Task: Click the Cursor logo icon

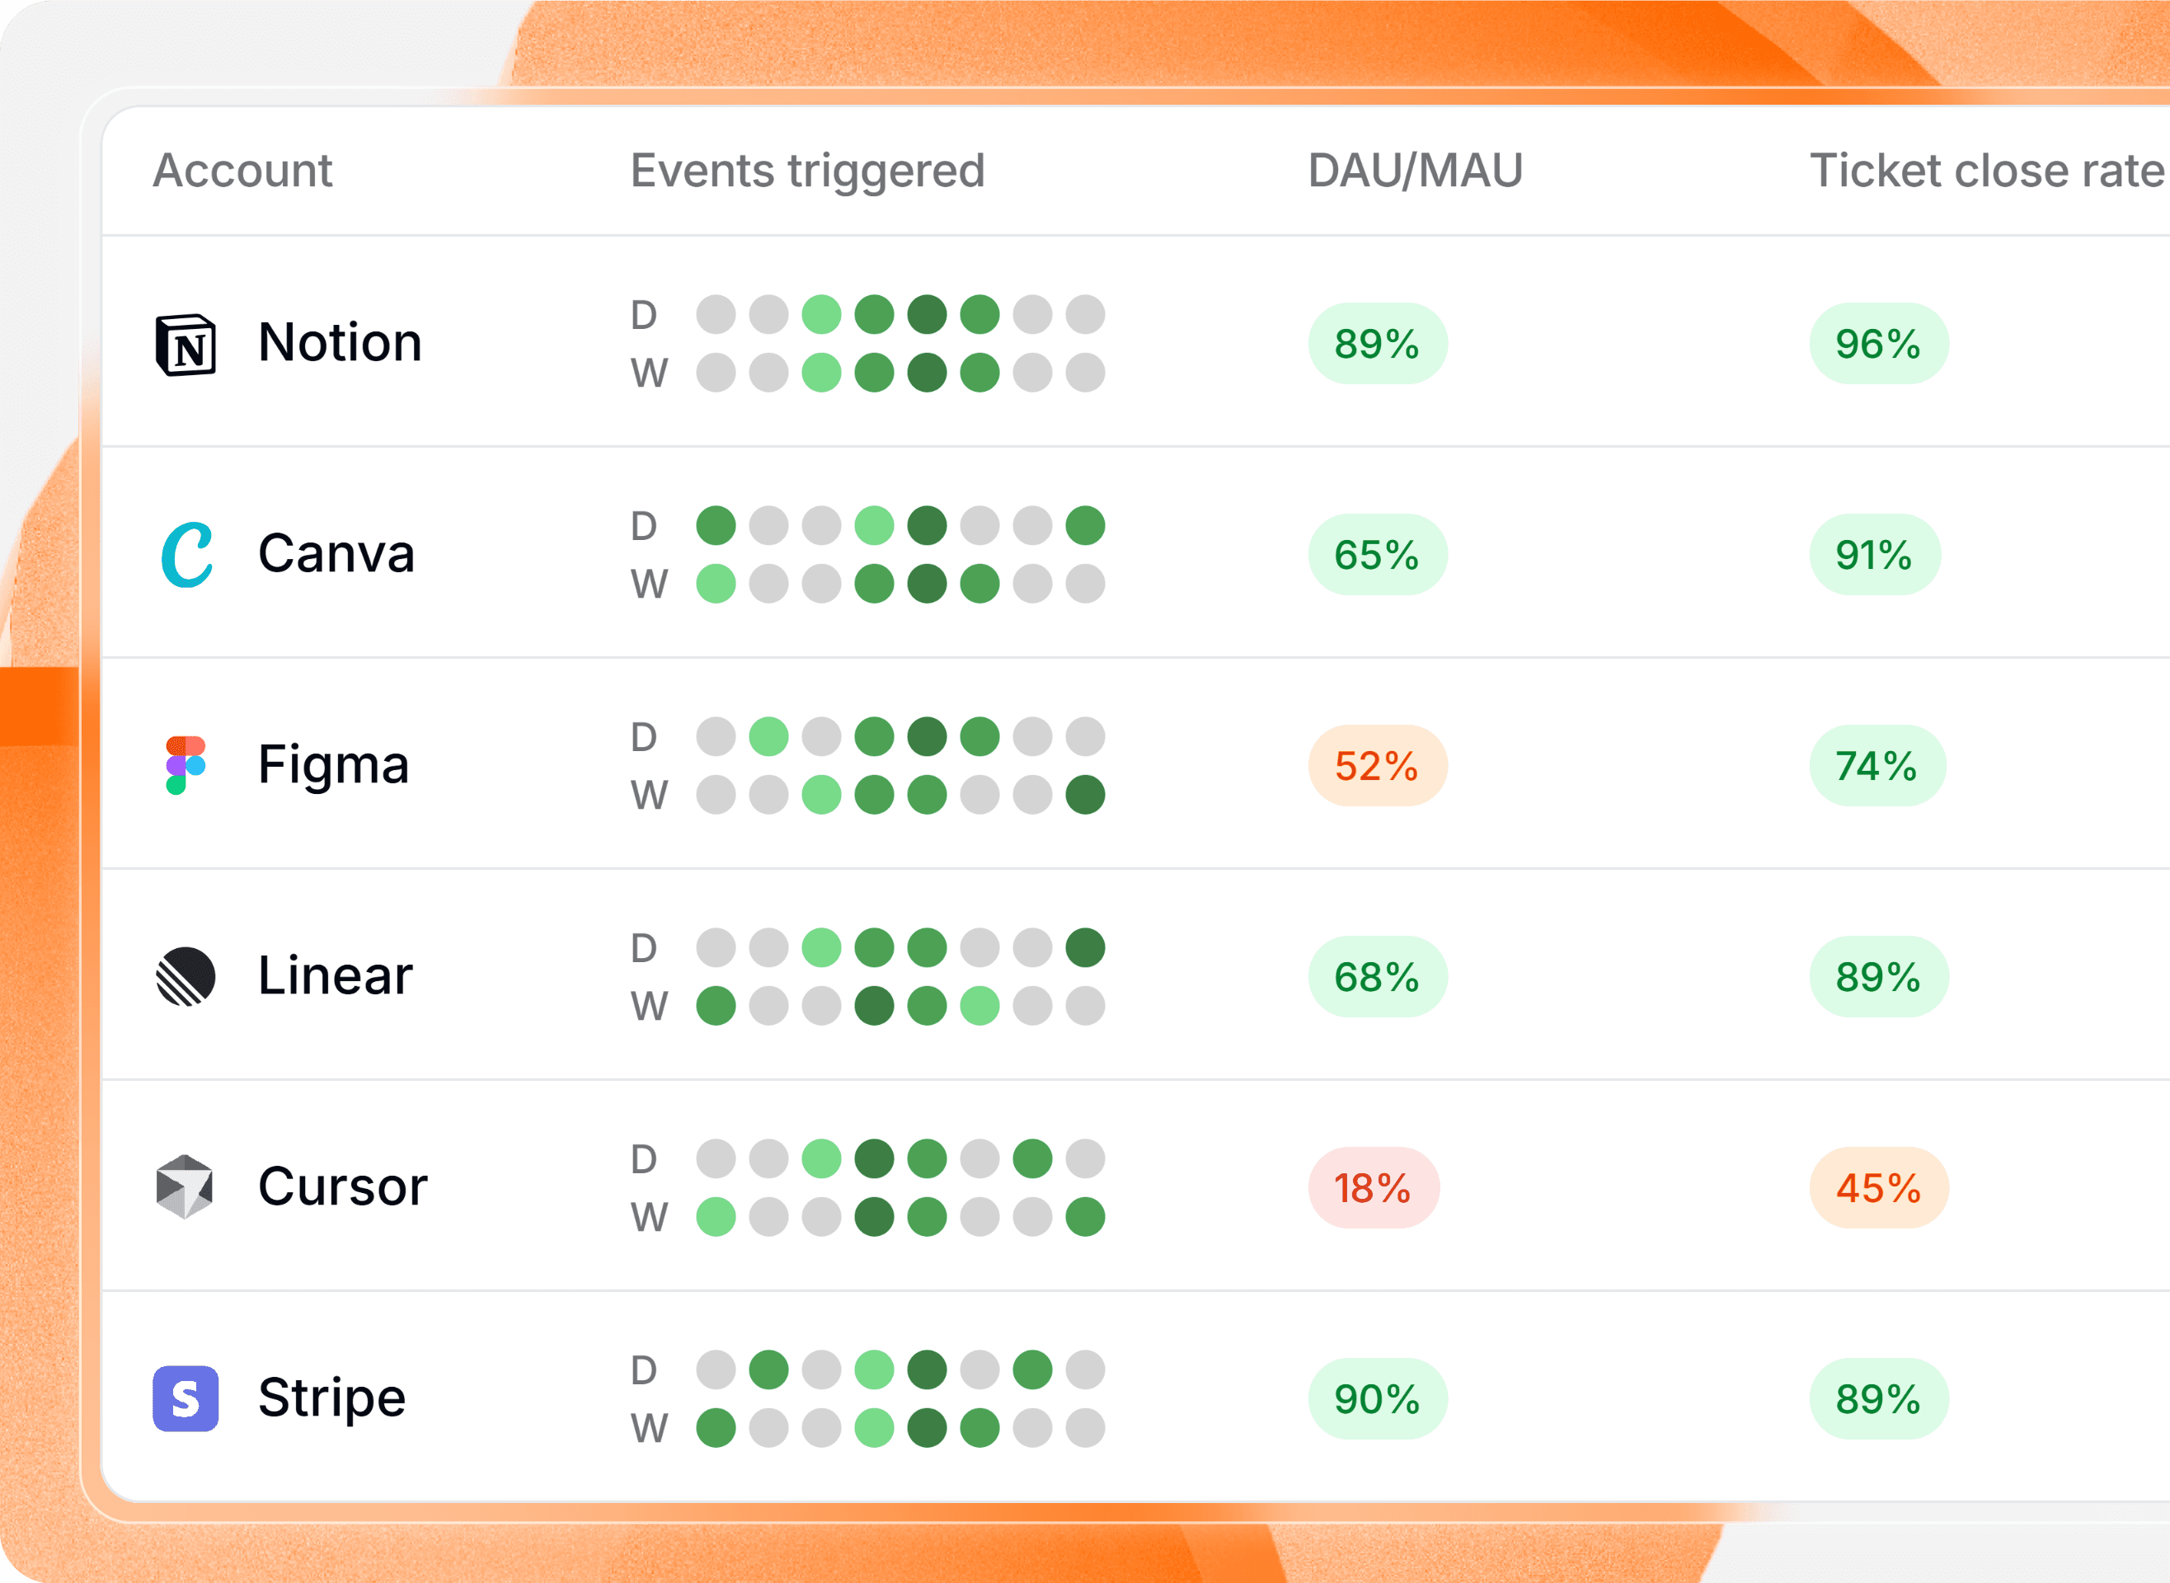Action: (x=185, y=1187)
